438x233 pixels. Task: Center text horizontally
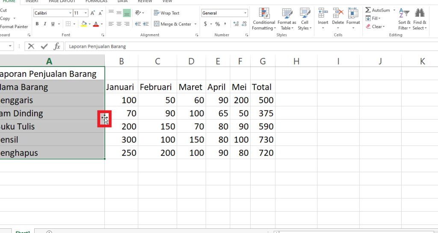click(119, 24)
